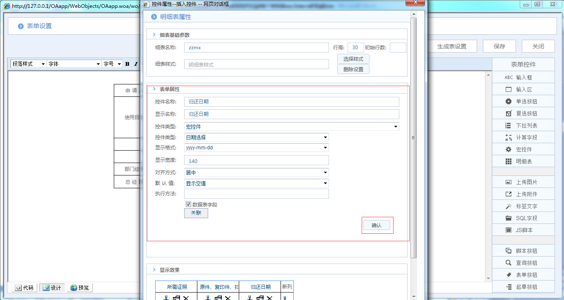The width and height of the screenshot is (564, 300).
Task: Toggle italic formatting in the editor toolbar
Action: click(x=135, y=64)
